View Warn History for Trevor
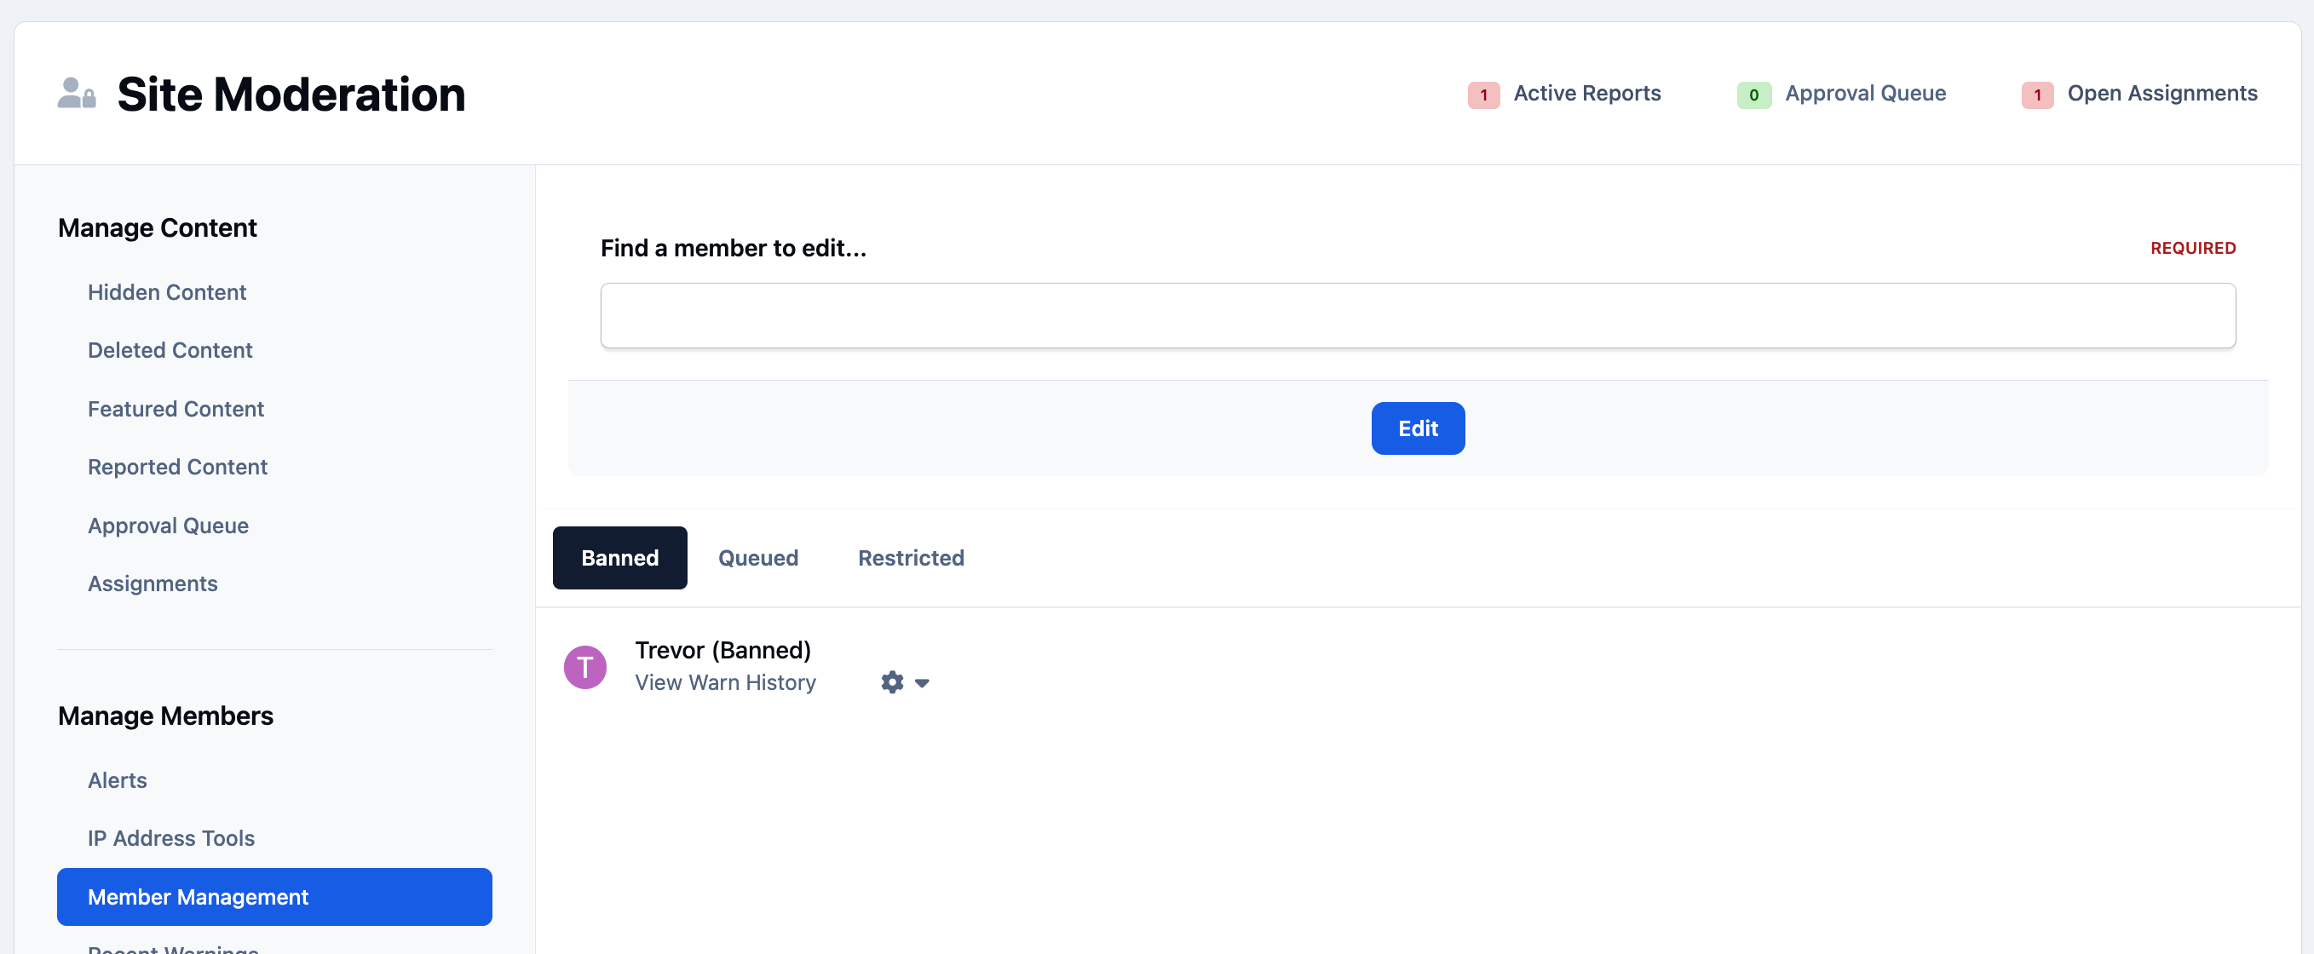Screen dimensions: 2314x954 click(725, 683)
